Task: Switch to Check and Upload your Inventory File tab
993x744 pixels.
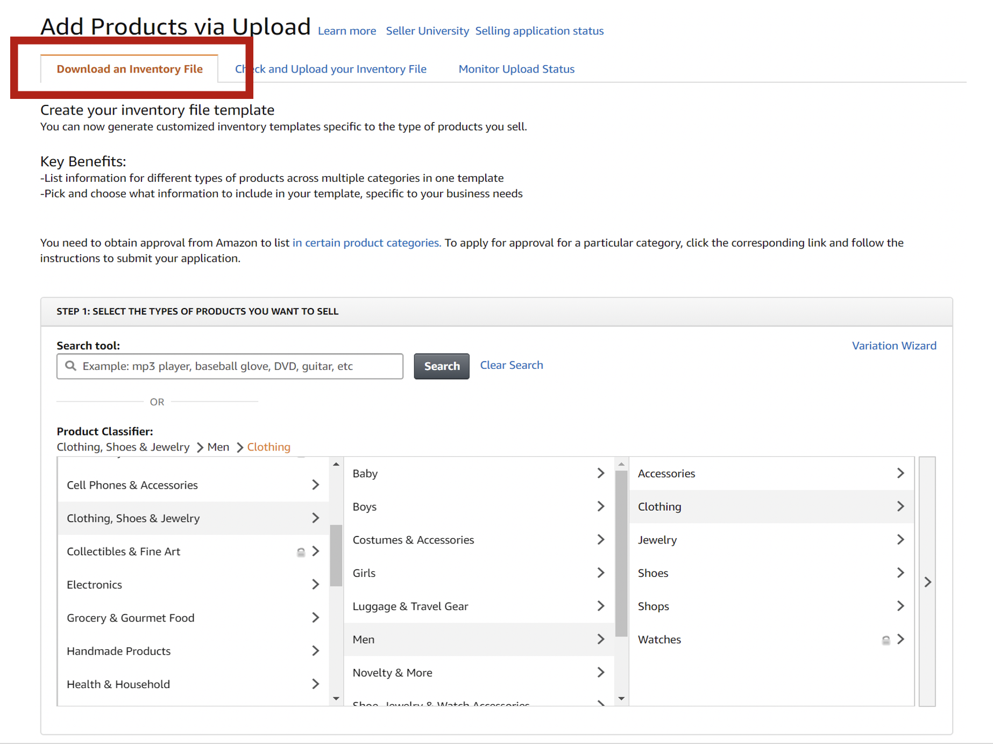Action: (x=330, y=69)
